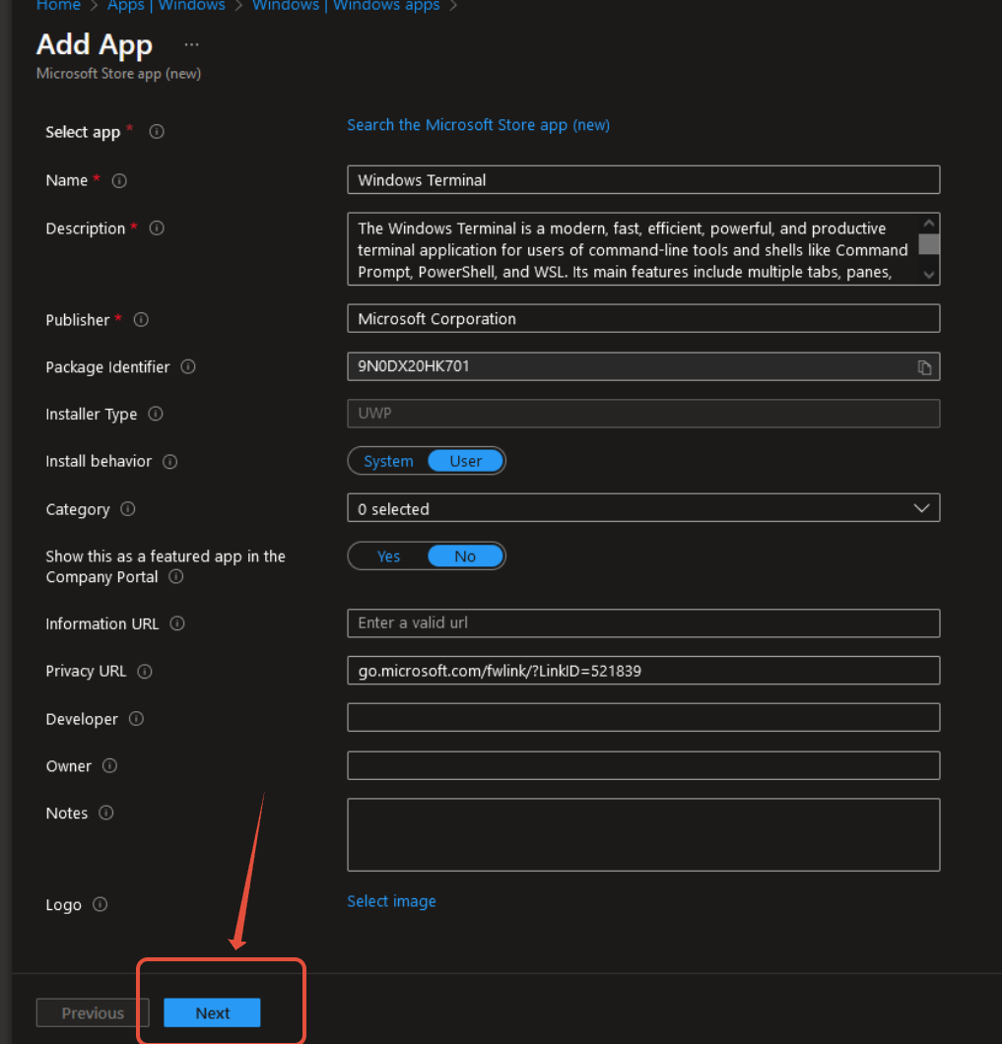Go to Apps | Windows breadcrumb

tap(166, 5)
